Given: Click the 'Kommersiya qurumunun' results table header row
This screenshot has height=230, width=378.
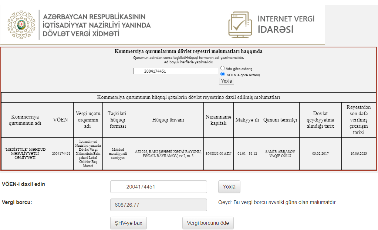Looking at the screenshot, I should point(189,97).
